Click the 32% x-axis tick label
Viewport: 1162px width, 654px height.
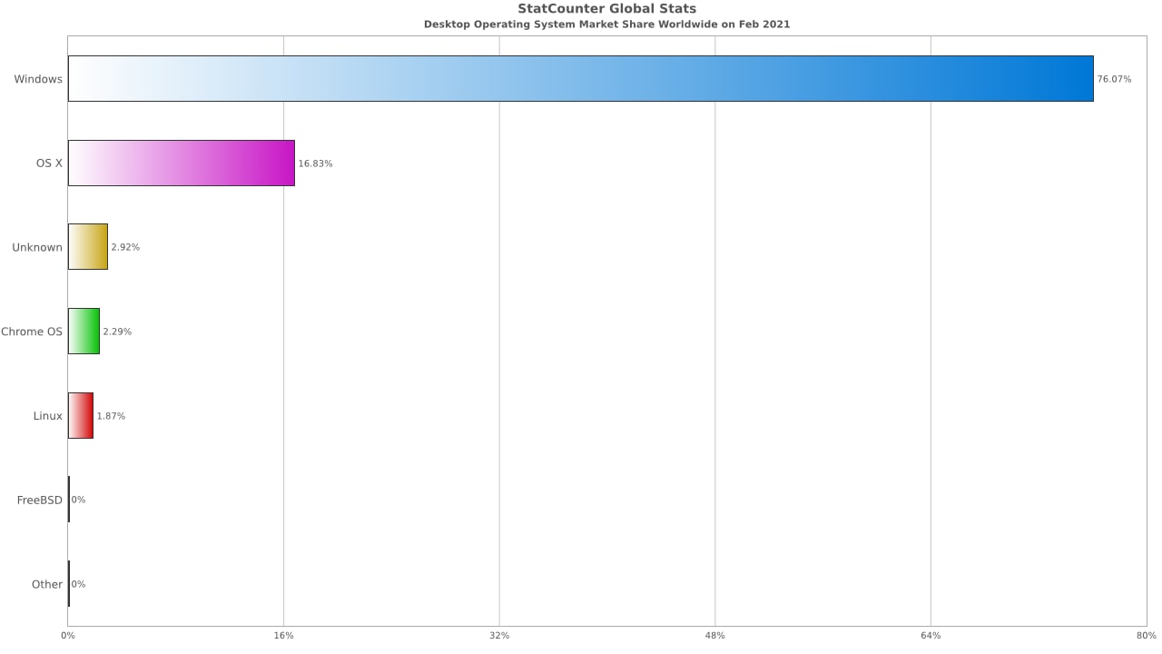point(499,635)
